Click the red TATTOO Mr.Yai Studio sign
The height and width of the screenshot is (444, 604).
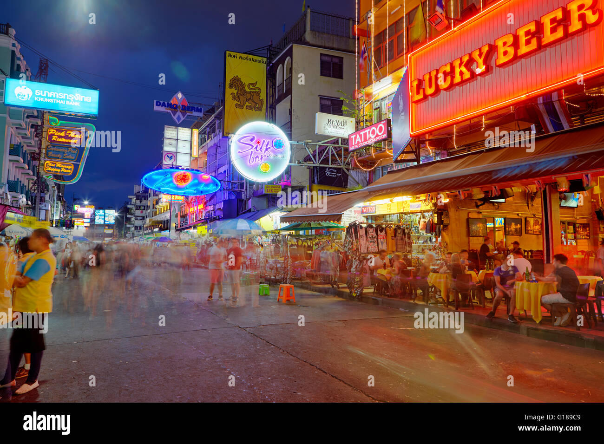[x=369, y=136]
